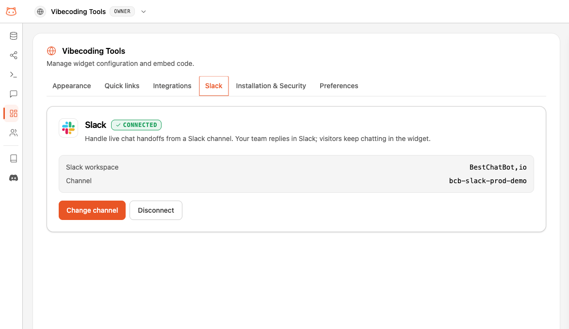Switch to the Quick links tab
569x329 pixels.
[x=122, y=86]
